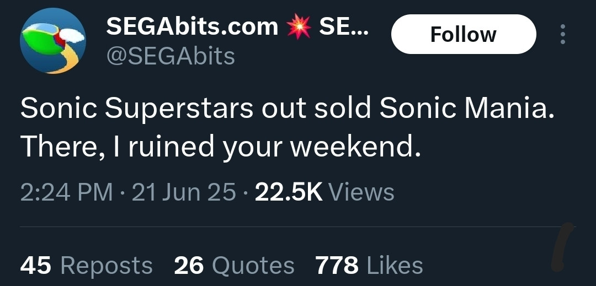Open the @SEGAbits handle link
Screen dimensions: 596x286
pyautogui.click(x=171, y=56)
